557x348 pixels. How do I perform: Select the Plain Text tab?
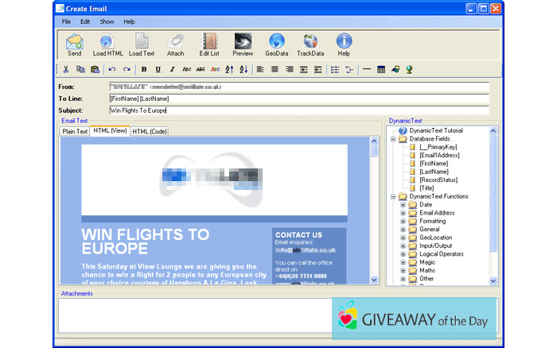75,131
